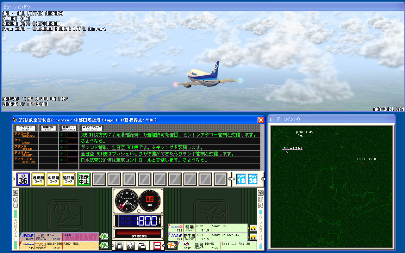Select the ディパーチャー DEPARTURE section
405x253 pixels.
pyautogui.click(x=26, y=160)
